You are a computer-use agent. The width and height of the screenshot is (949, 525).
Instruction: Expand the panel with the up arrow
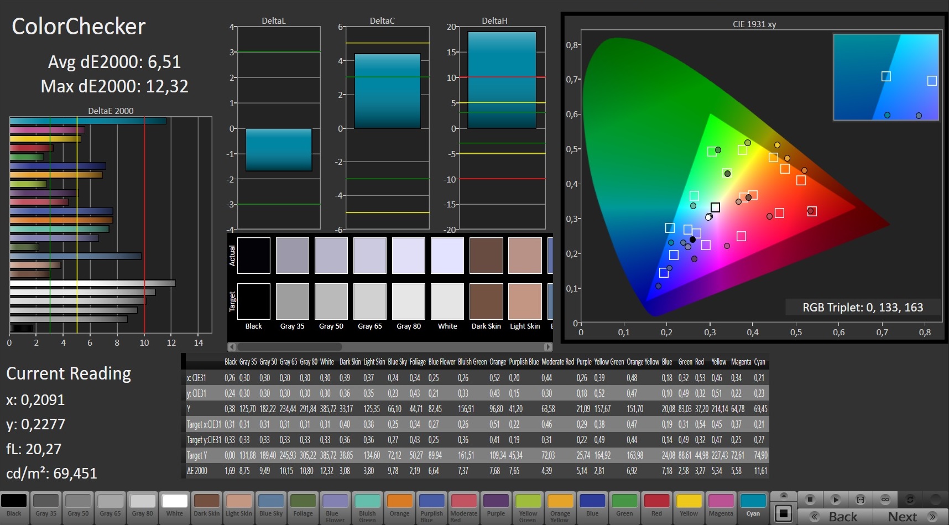[x=783, y=496]
